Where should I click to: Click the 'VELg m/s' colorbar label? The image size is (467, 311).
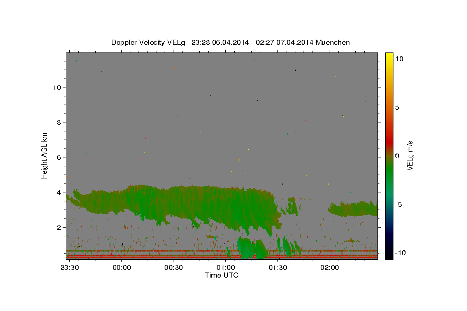point(410,155)
